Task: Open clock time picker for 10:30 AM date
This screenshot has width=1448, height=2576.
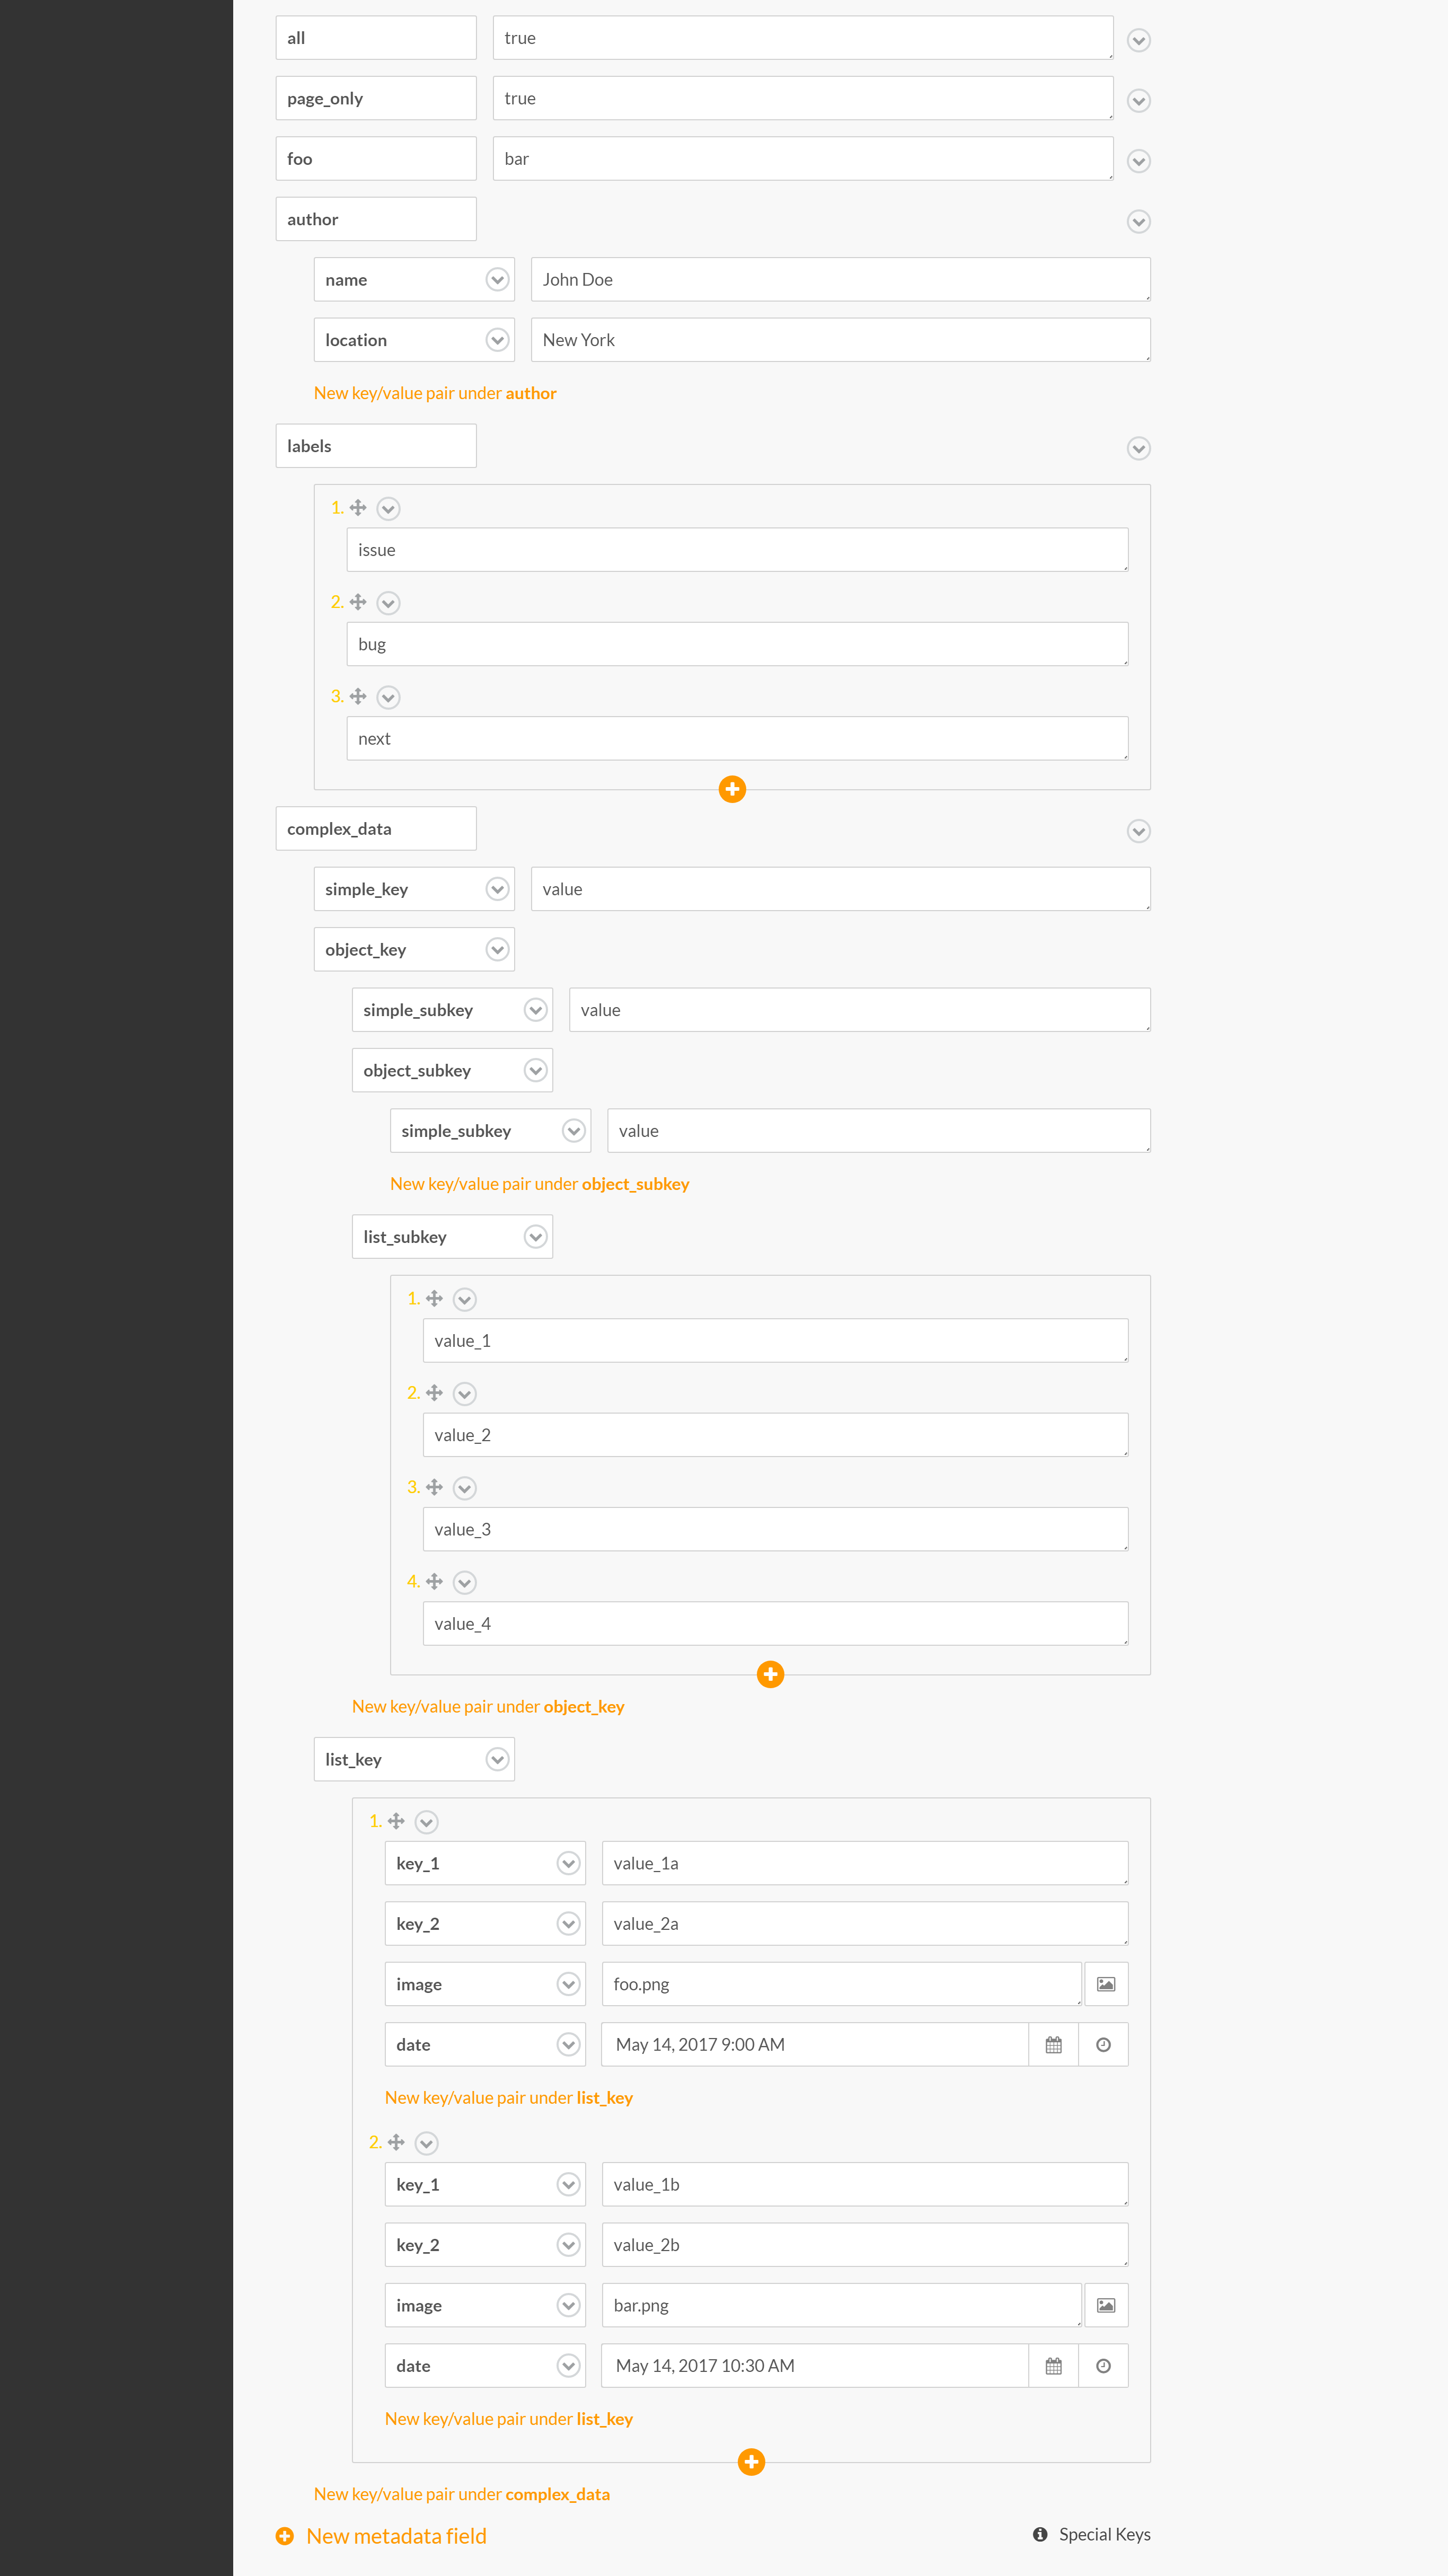Action: tap(1103, 2366)
